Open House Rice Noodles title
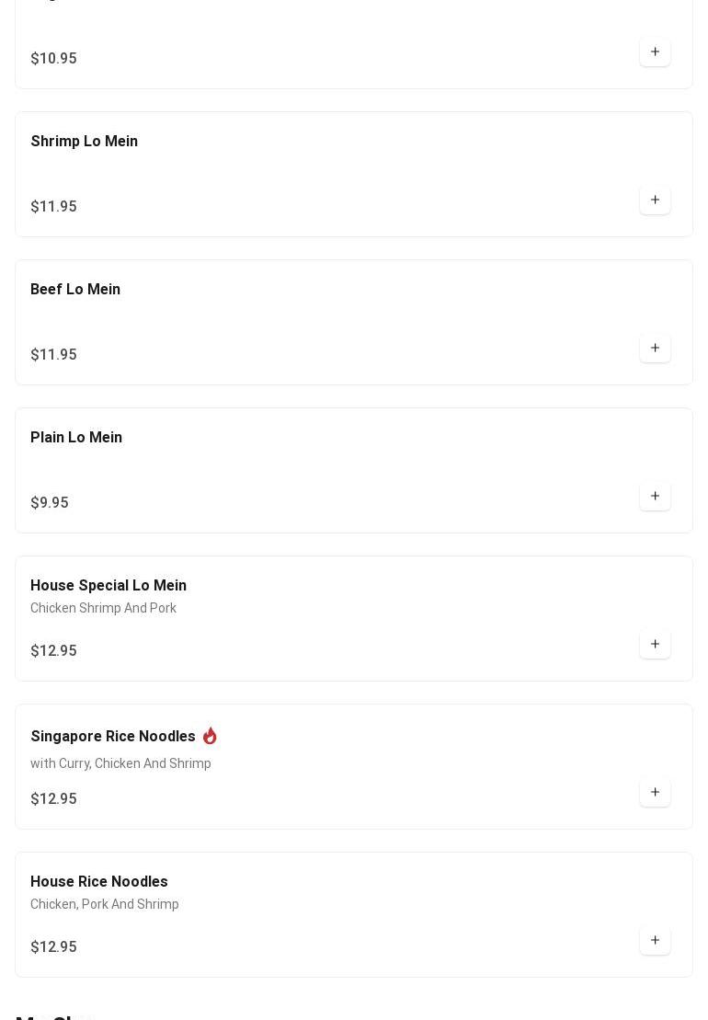This screenshot has height=1020, width=708. 99,882
